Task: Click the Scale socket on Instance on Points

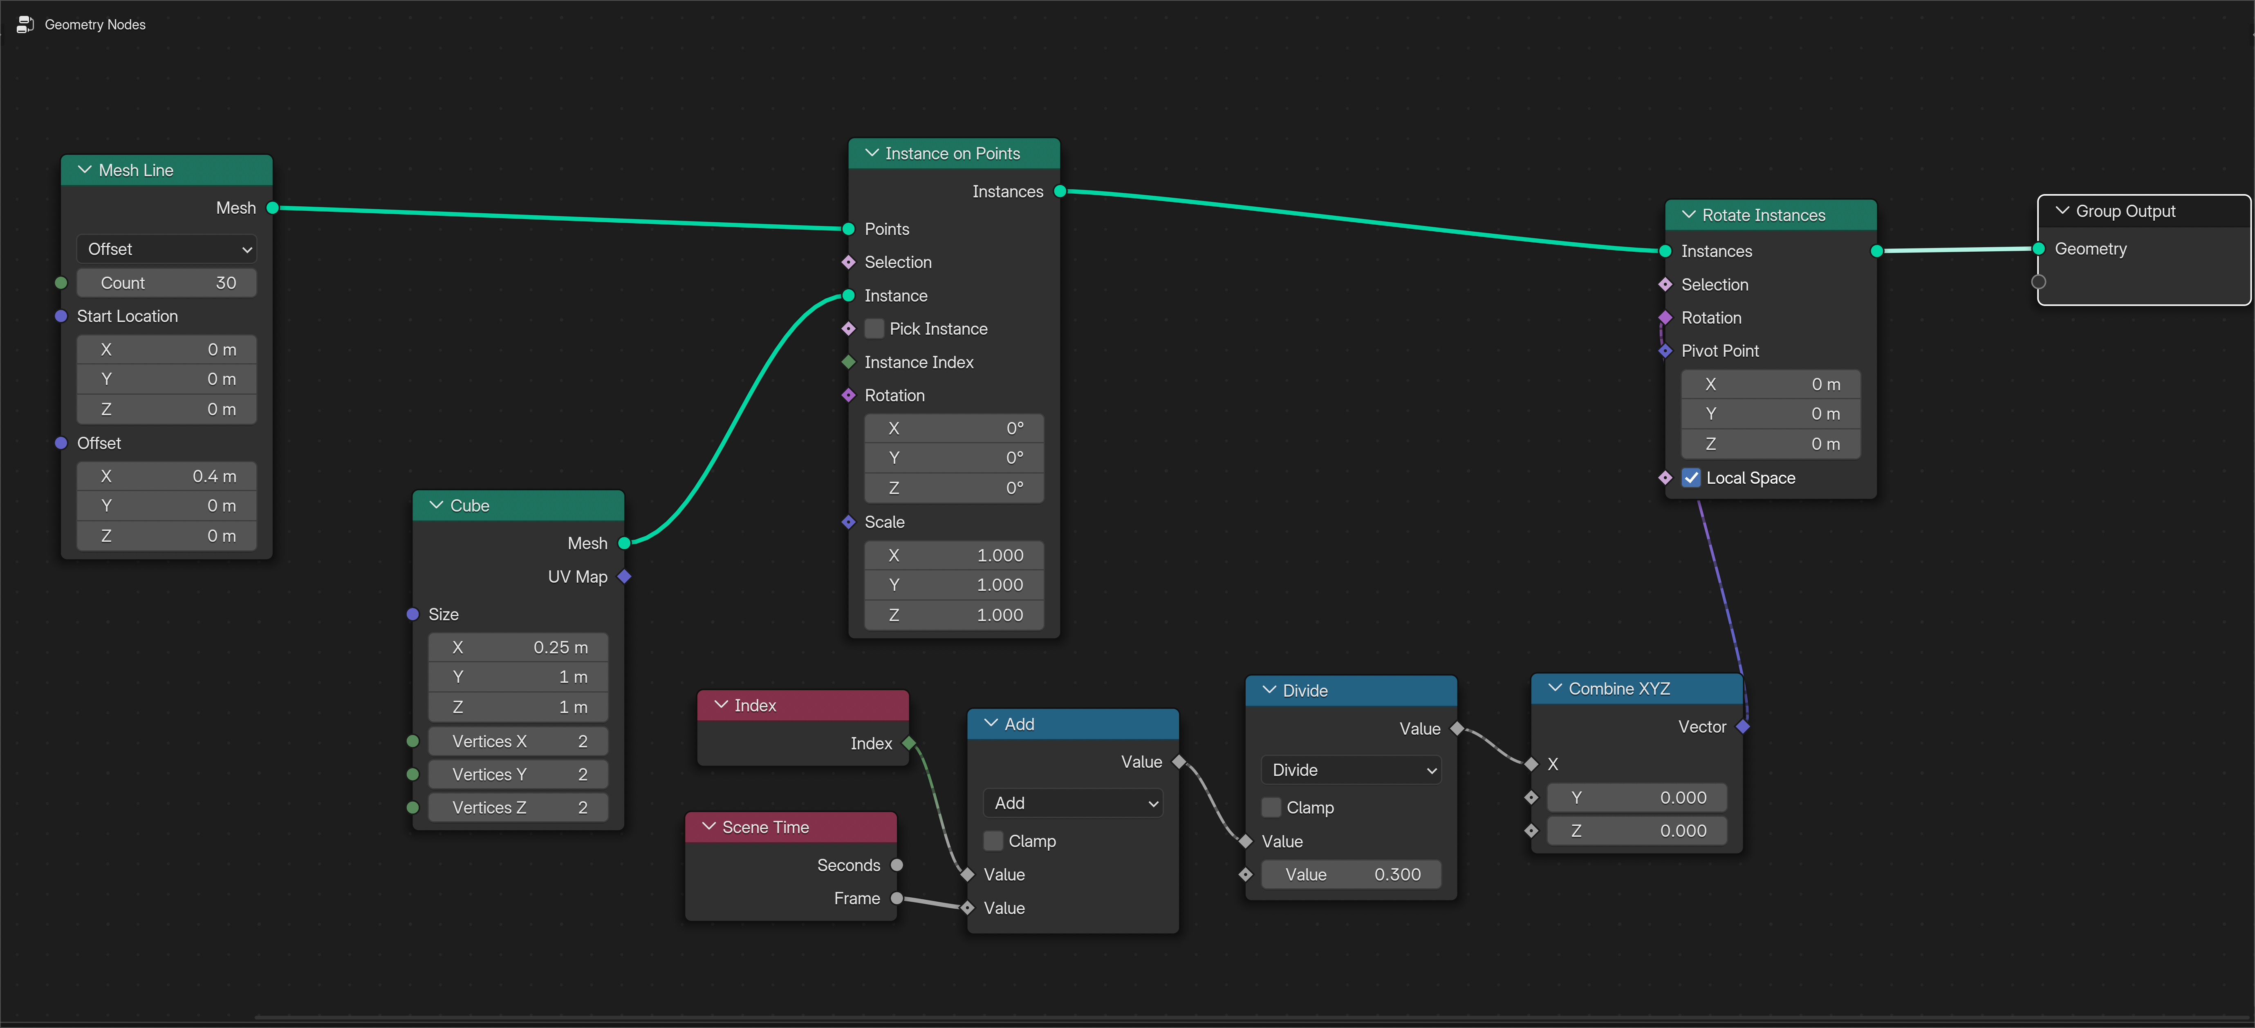Action: coord(848,522)
